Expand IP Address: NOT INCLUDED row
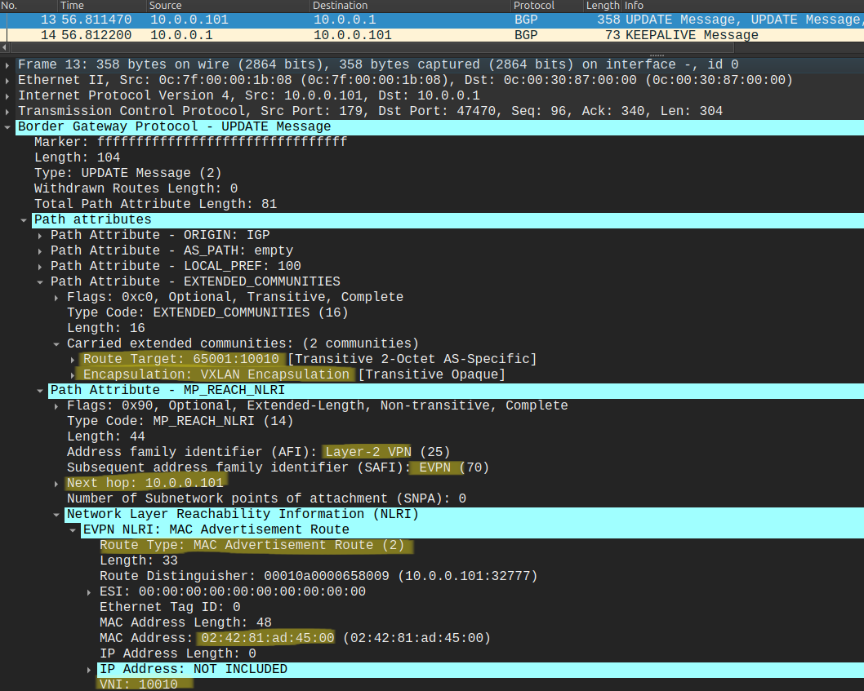 89,670
